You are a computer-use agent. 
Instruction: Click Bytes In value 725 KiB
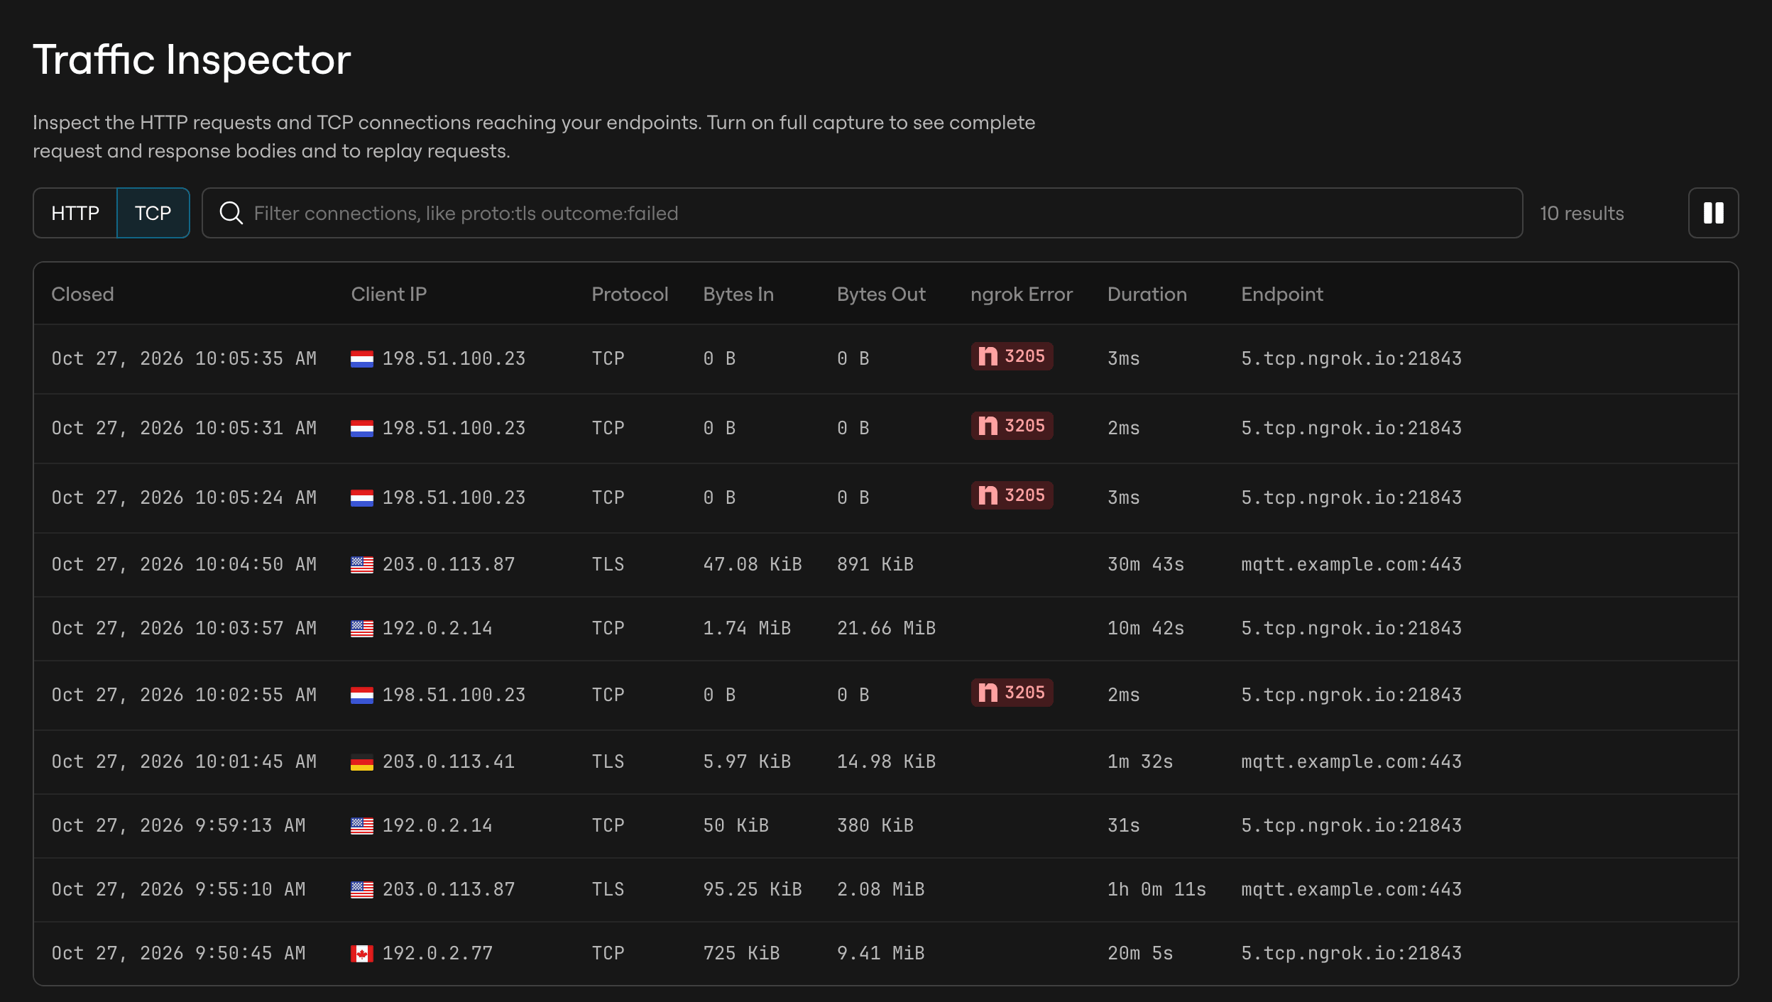click(x=741, y=954)
